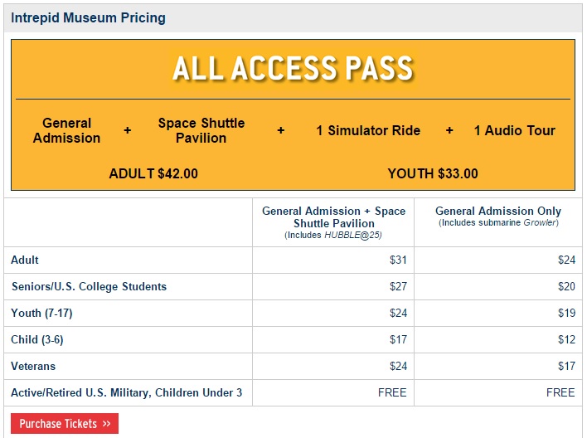587x438 pixels.
Task: Click the Intrepid Museum Pricing heading
Action: (88, 17)
